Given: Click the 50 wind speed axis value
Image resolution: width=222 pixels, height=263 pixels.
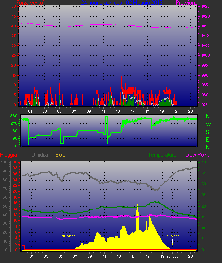Looking at the screenshot, I should (14, 6).
